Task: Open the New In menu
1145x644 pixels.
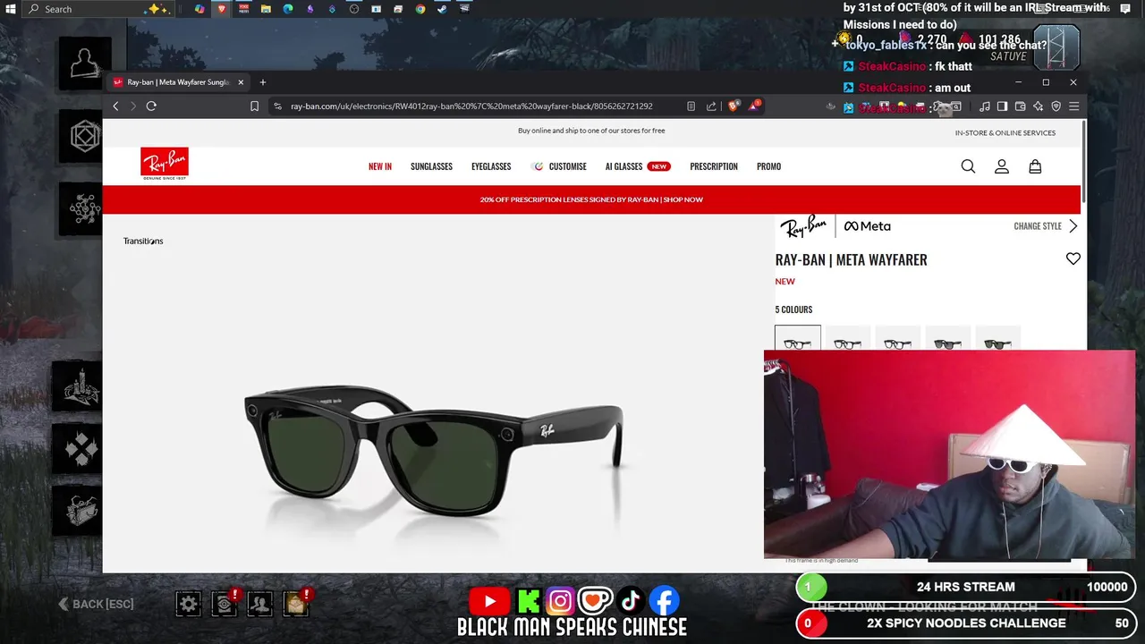Action: click(380, 166)
